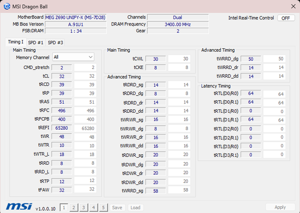Switch to the SPD #1 tab
The width and height of the screenshot is (300, 213).
36,43
